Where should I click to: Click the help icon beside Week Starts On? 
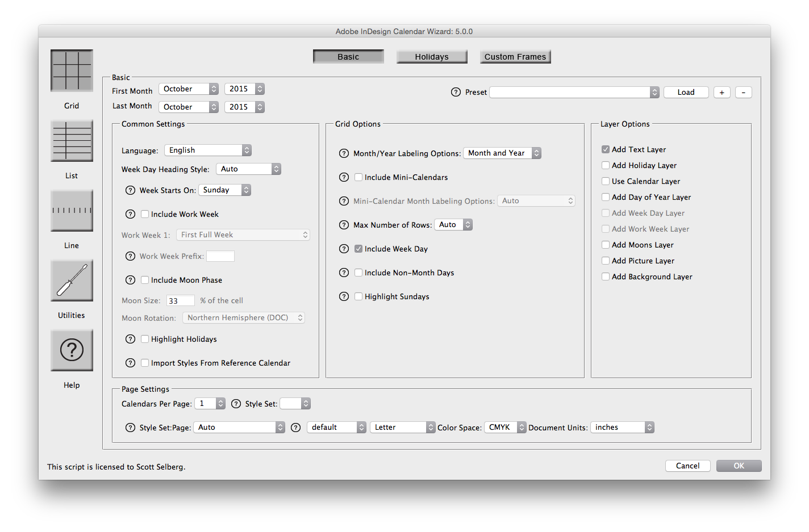[x=130, y=190]
